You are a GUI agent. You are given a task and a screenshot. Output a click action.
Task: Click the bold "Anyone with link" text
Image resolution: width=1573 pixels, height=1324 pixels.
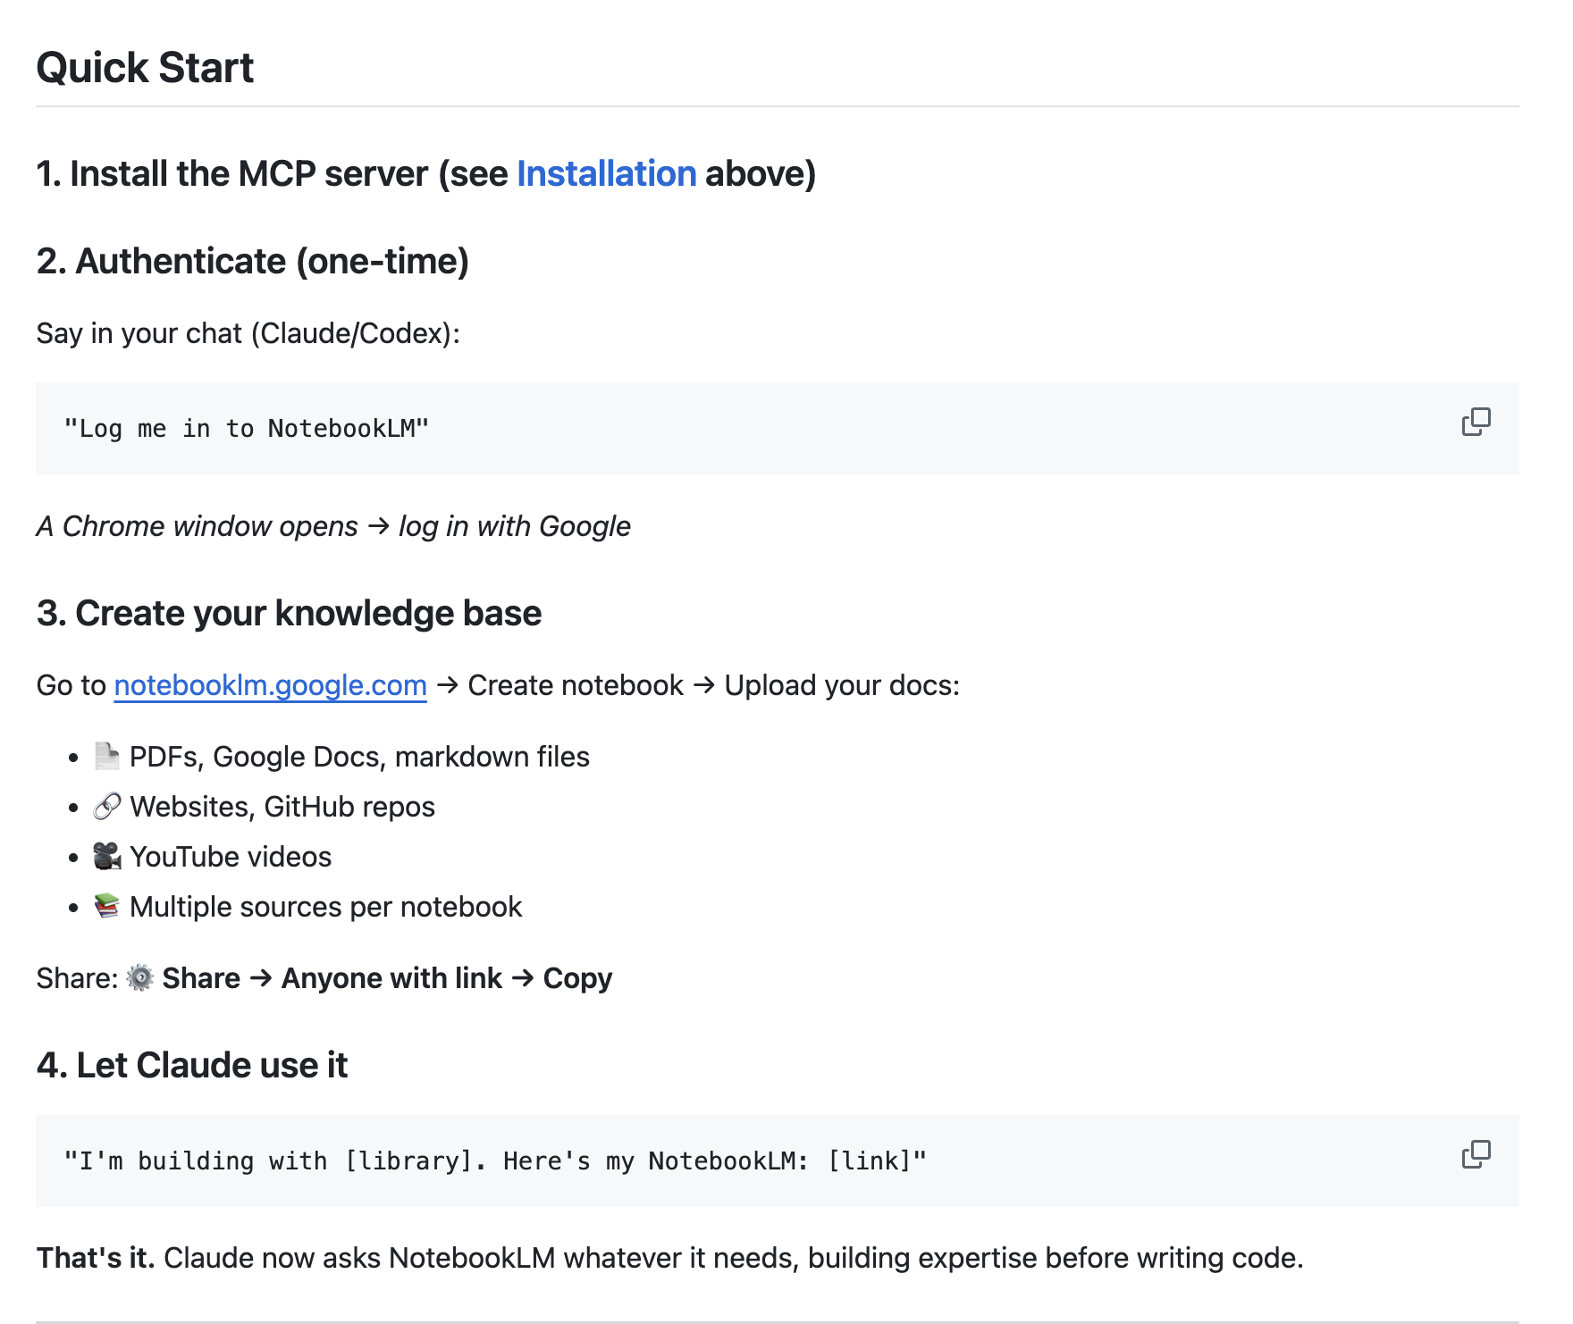[391, 978]
